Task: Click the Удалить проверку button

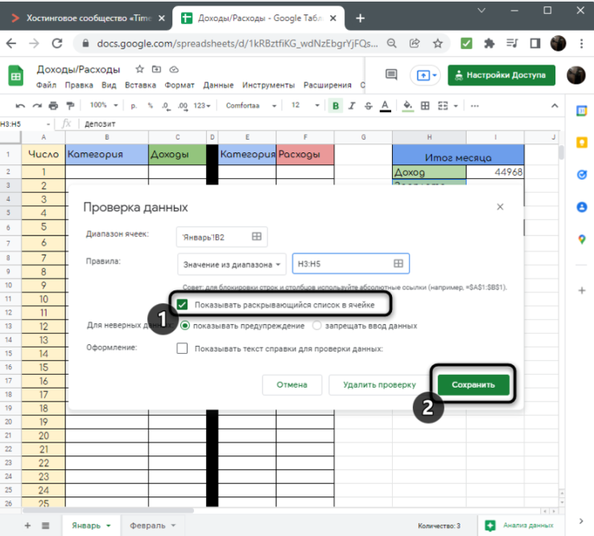Action: [380, 385]
